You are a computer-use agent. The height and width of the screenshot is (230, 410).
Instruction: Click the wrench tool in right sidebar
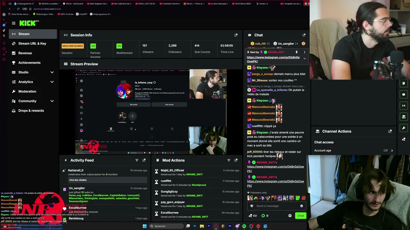point(404,128)
